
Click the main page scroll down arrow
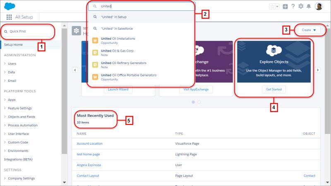pyautogui.click(x=327, y=182)
